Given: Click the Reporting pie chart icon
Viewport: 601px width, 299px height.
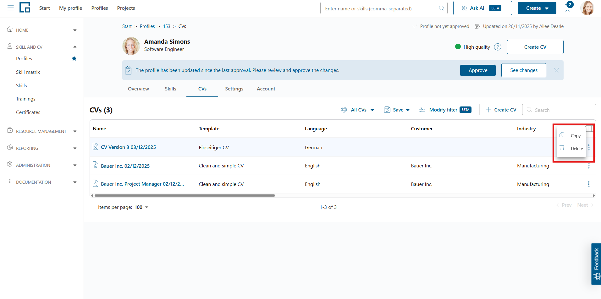Looking at the screenshot, I should 10,147.
